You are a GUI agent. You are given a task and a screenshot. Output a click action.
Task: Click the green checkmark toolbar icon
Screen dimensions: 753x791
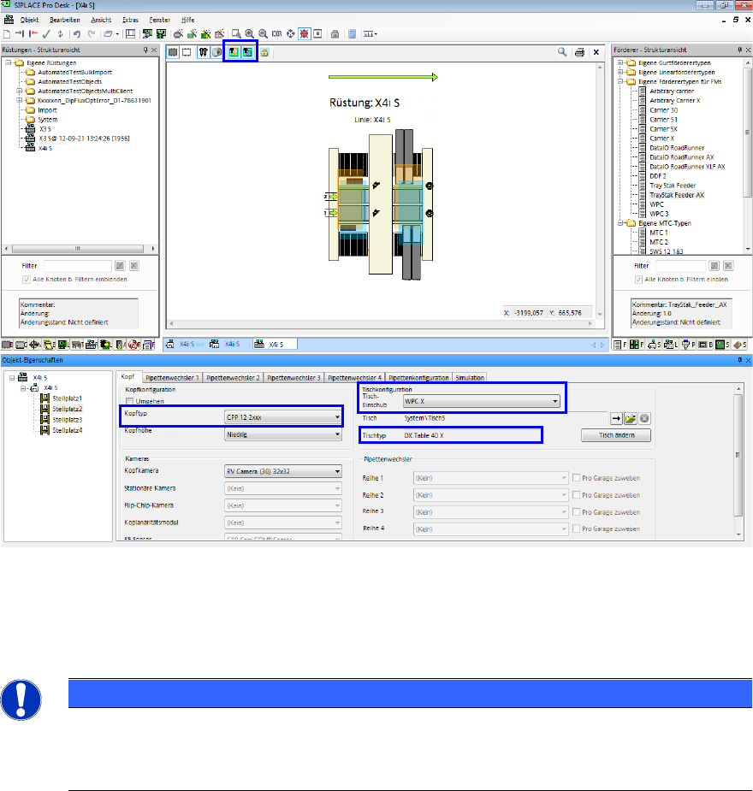(46, 34)
